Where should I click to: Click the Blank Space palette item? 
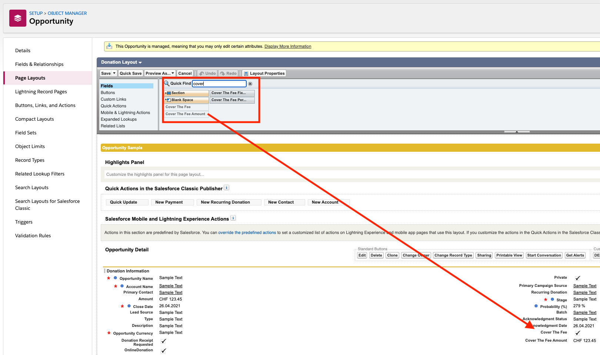pos(186,100)
